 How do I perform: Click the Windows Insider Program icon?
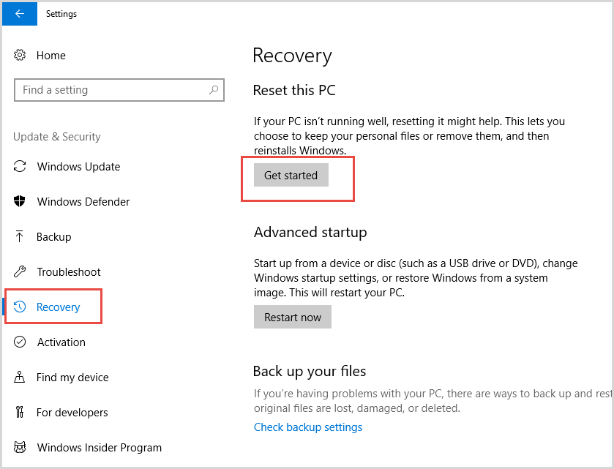coord(20,448)
